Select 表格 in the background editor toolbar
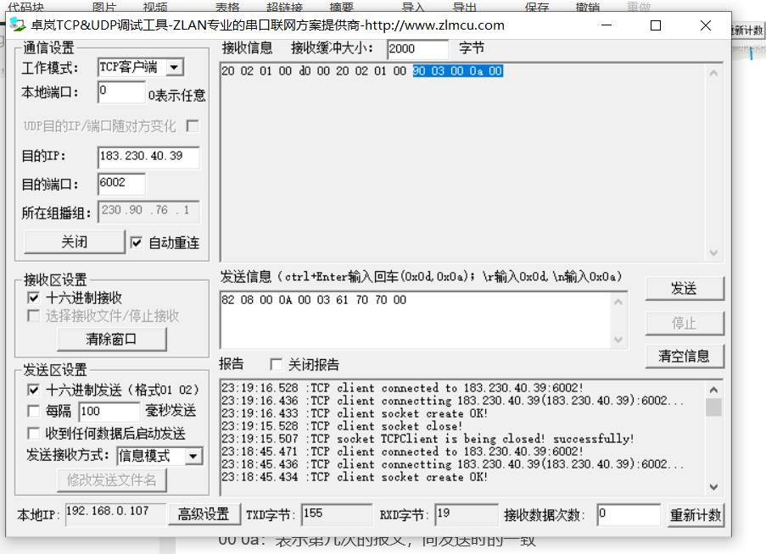This screenshot has width=766, height=554. click(x=226, y=7)
